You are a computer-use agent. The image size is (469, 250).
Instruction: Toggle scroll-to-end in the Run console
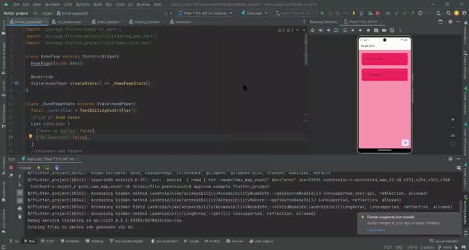click(x=19, y=200)
